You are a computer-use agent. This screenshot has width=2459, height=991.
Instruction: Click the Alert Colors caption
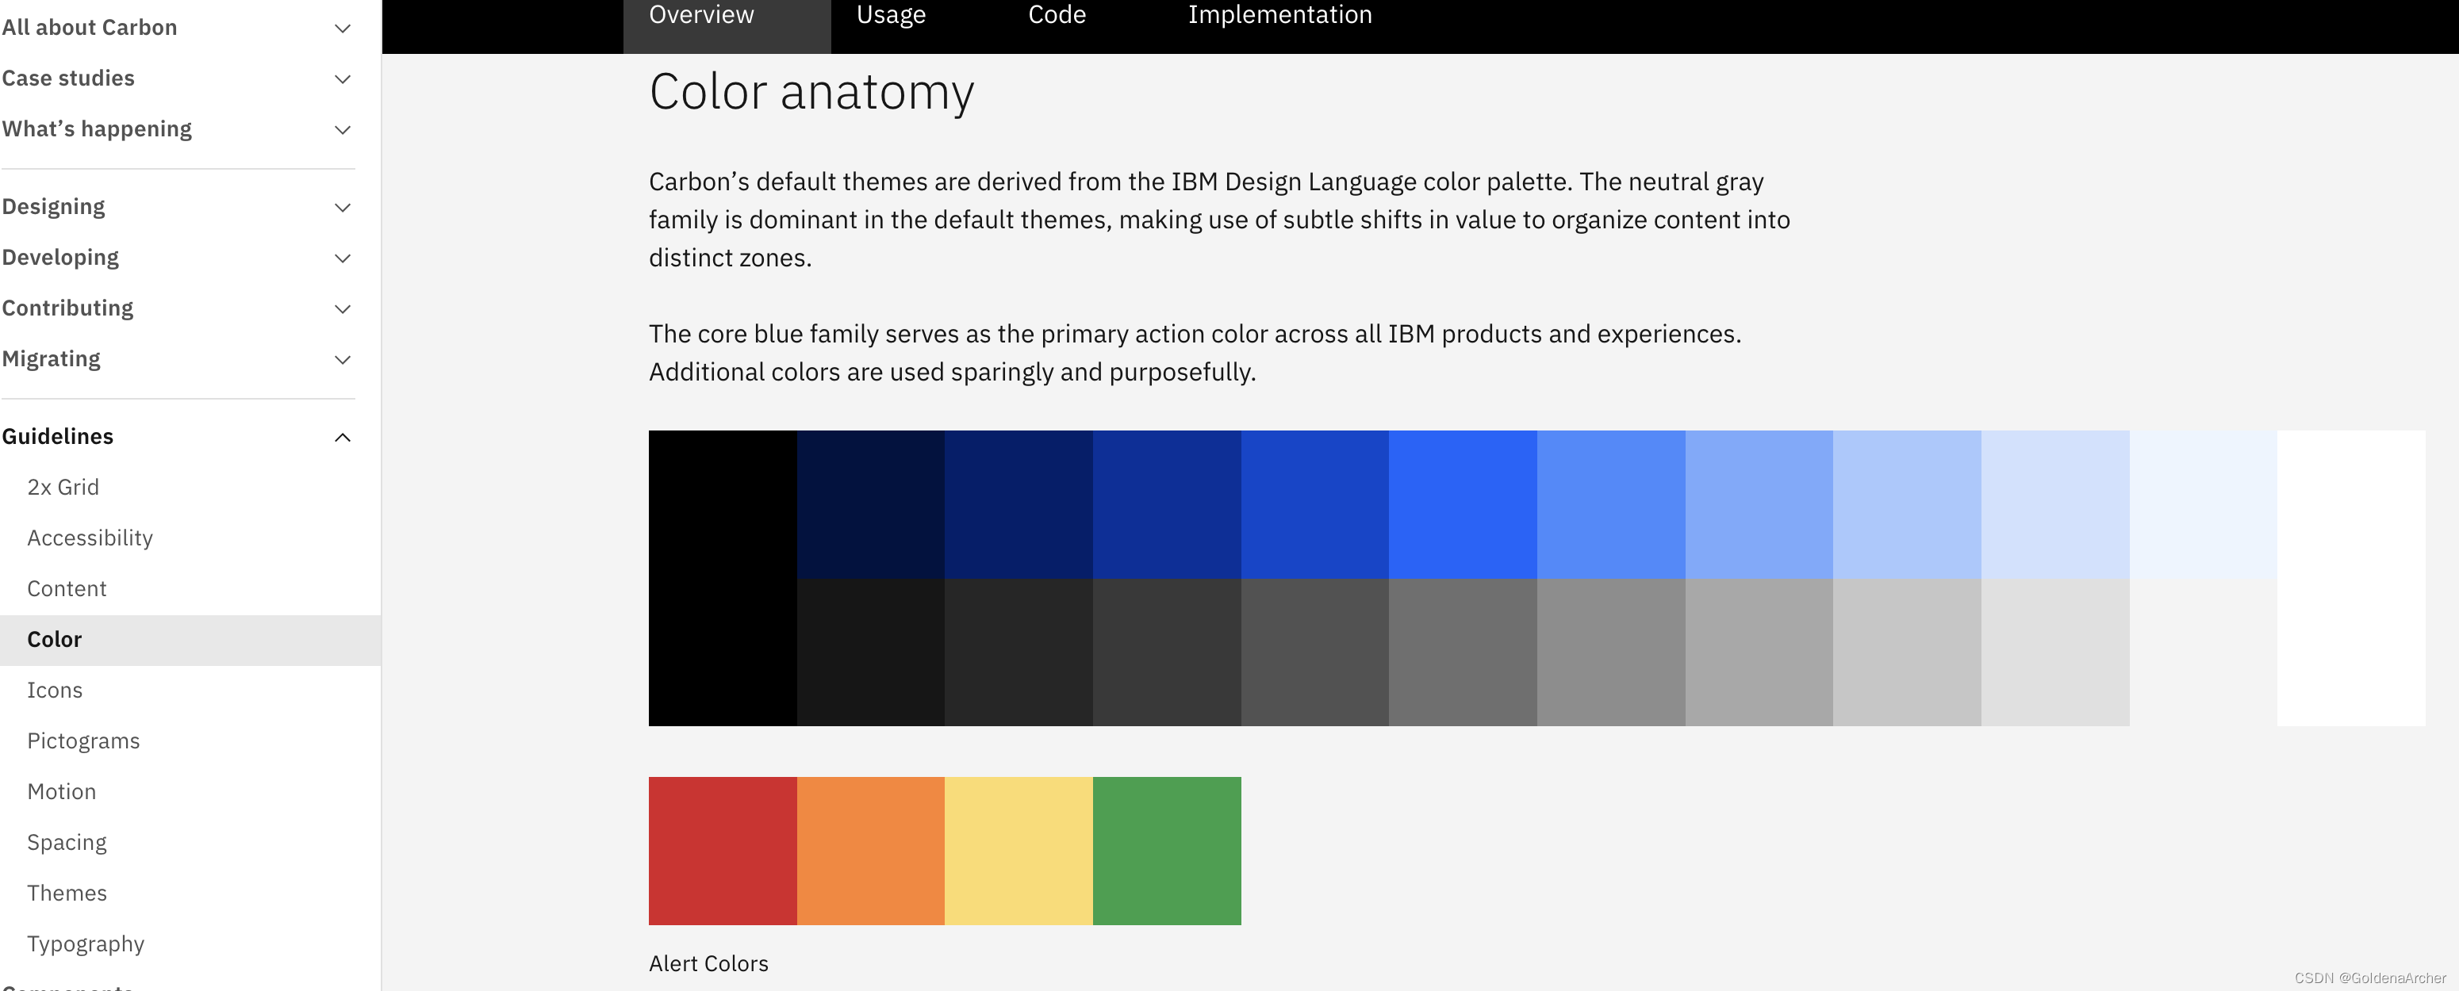(x=708, y=963)
